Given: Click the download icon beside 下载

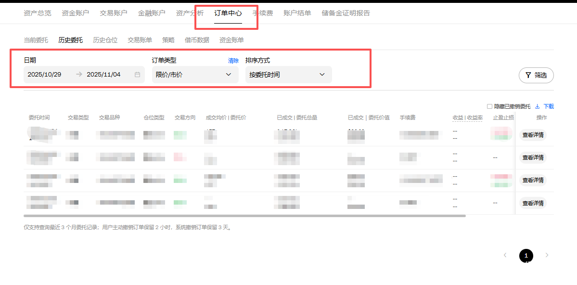Looking at the screenshot, I should click(x=538, y=106).
